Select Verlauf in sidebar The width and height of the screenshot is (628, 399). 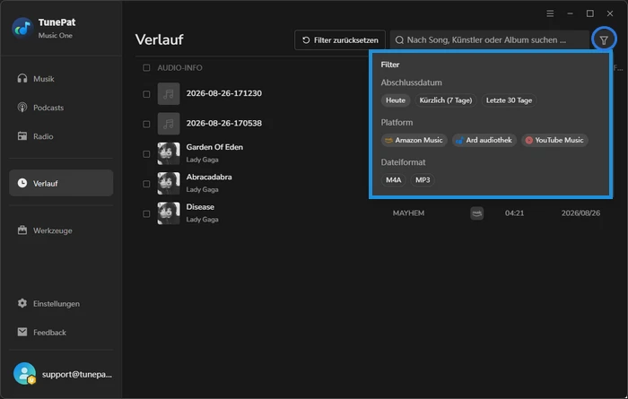(x=61, y=183)
